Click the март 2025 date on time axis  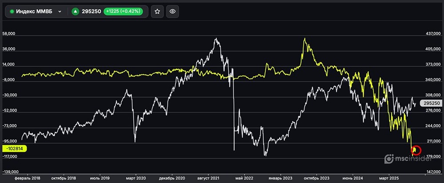coord(389,179)
